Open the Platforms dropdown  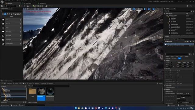click(x=49, y=6)
